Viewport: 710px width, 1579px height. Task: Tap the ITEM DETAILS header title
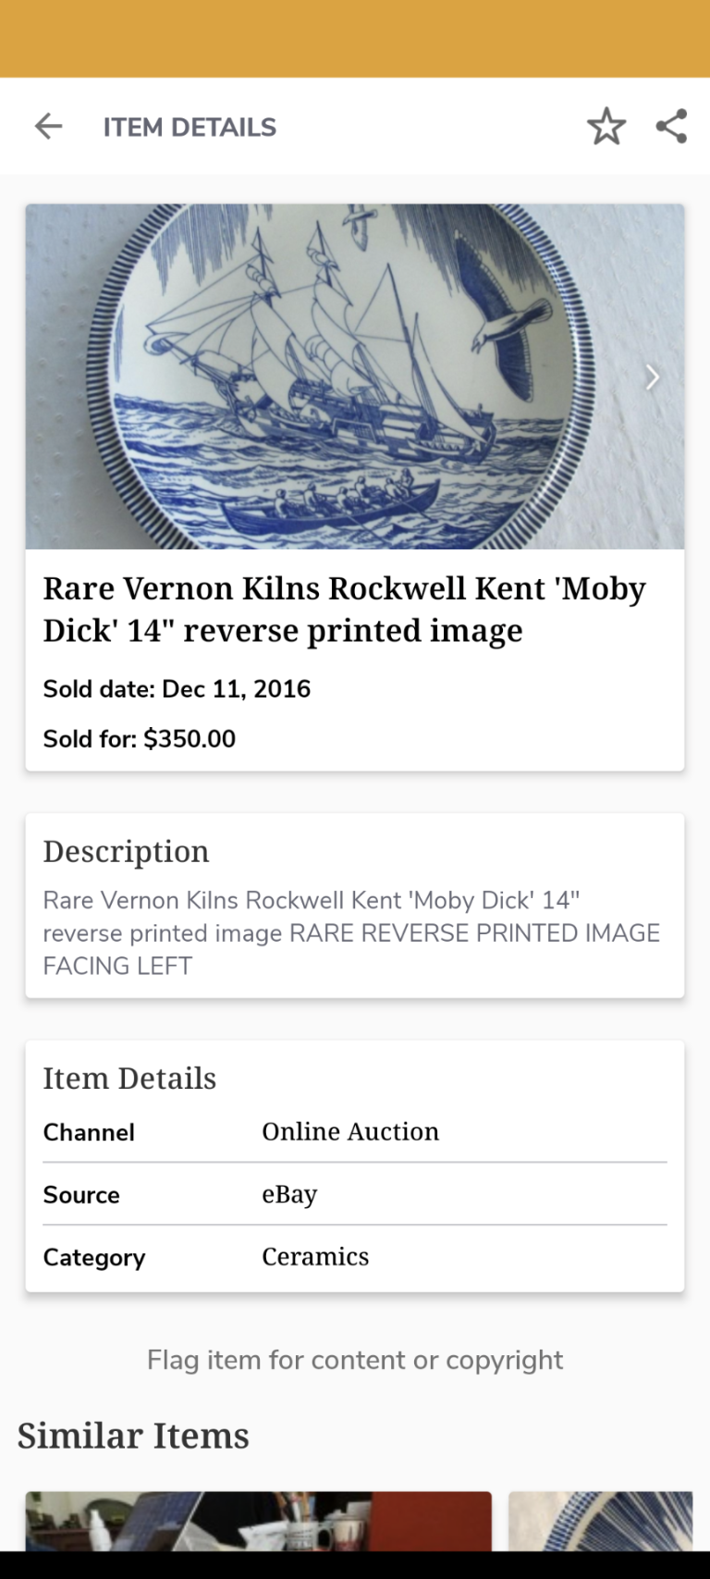point(190,128)
